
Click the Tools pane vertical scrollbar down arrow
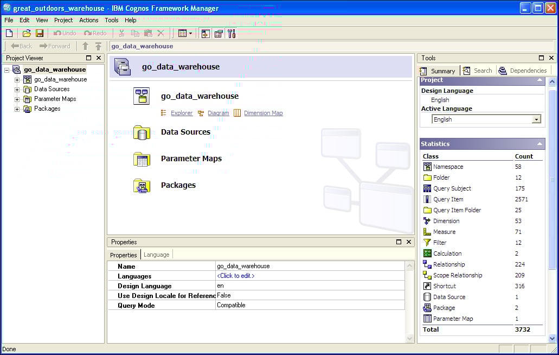pyautogui.click(x=552, y=338)
